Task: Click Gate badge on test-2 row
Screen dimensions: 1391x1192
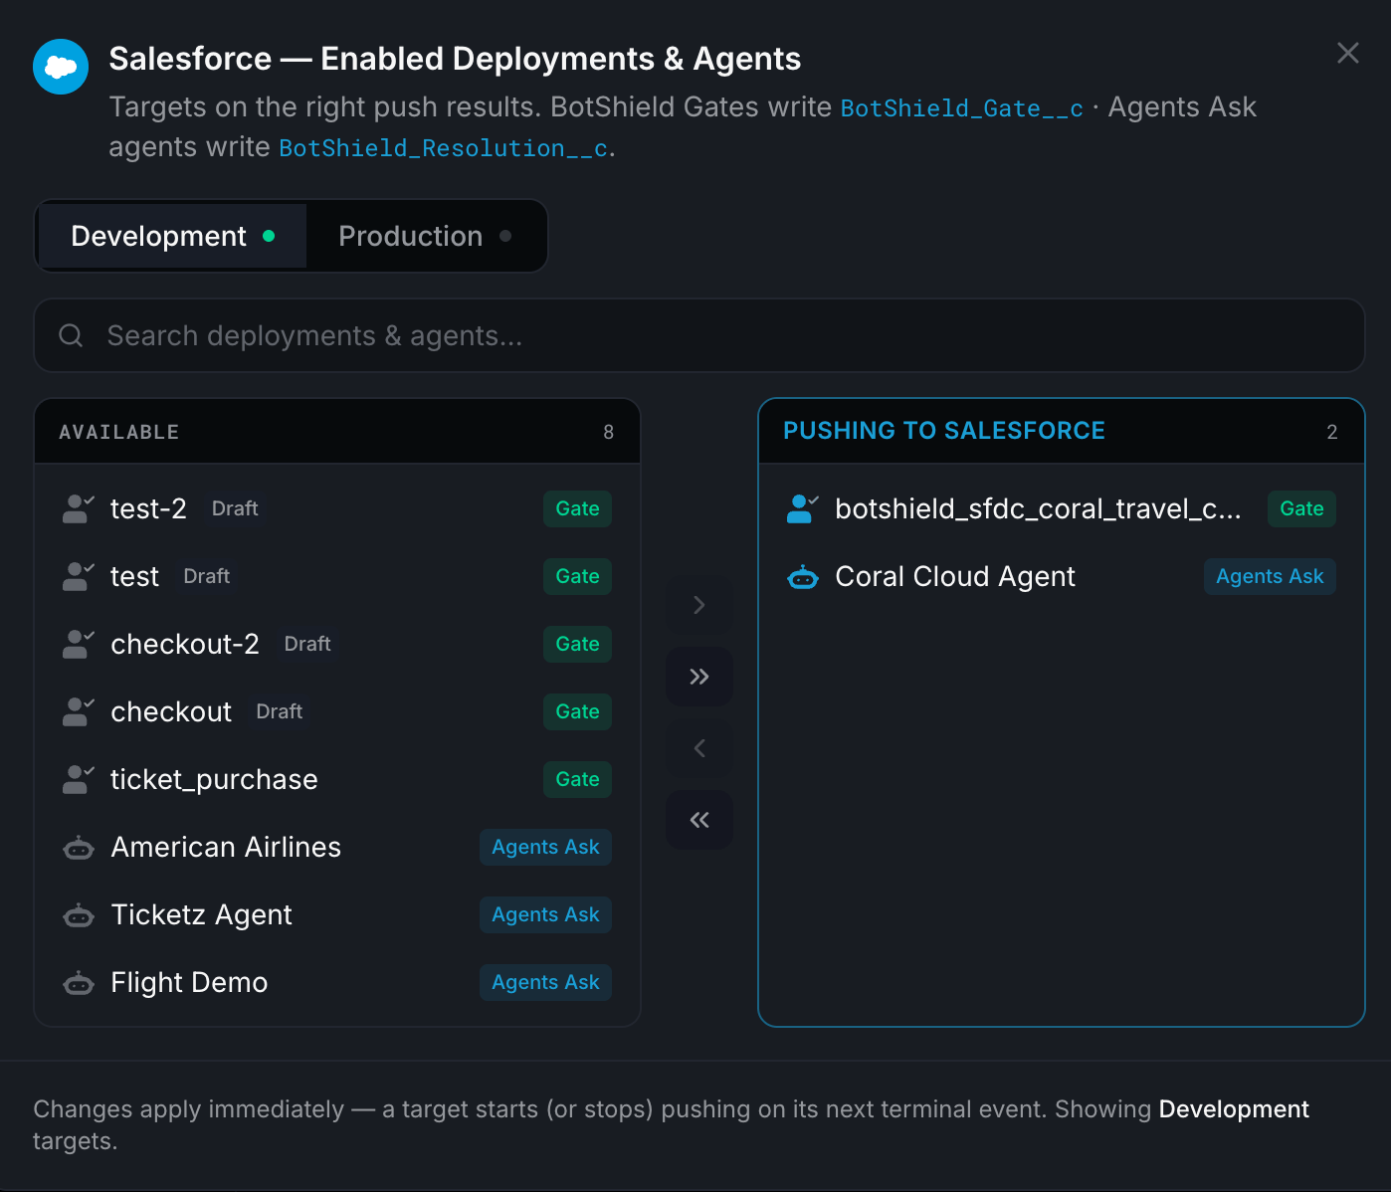Action: click(577, 508)
